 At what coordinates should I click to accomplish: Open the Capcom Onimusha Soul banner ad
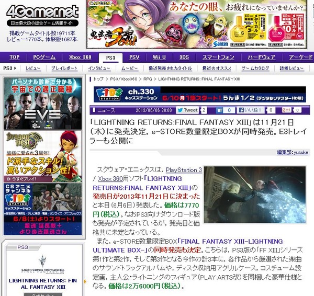[196, 24]
